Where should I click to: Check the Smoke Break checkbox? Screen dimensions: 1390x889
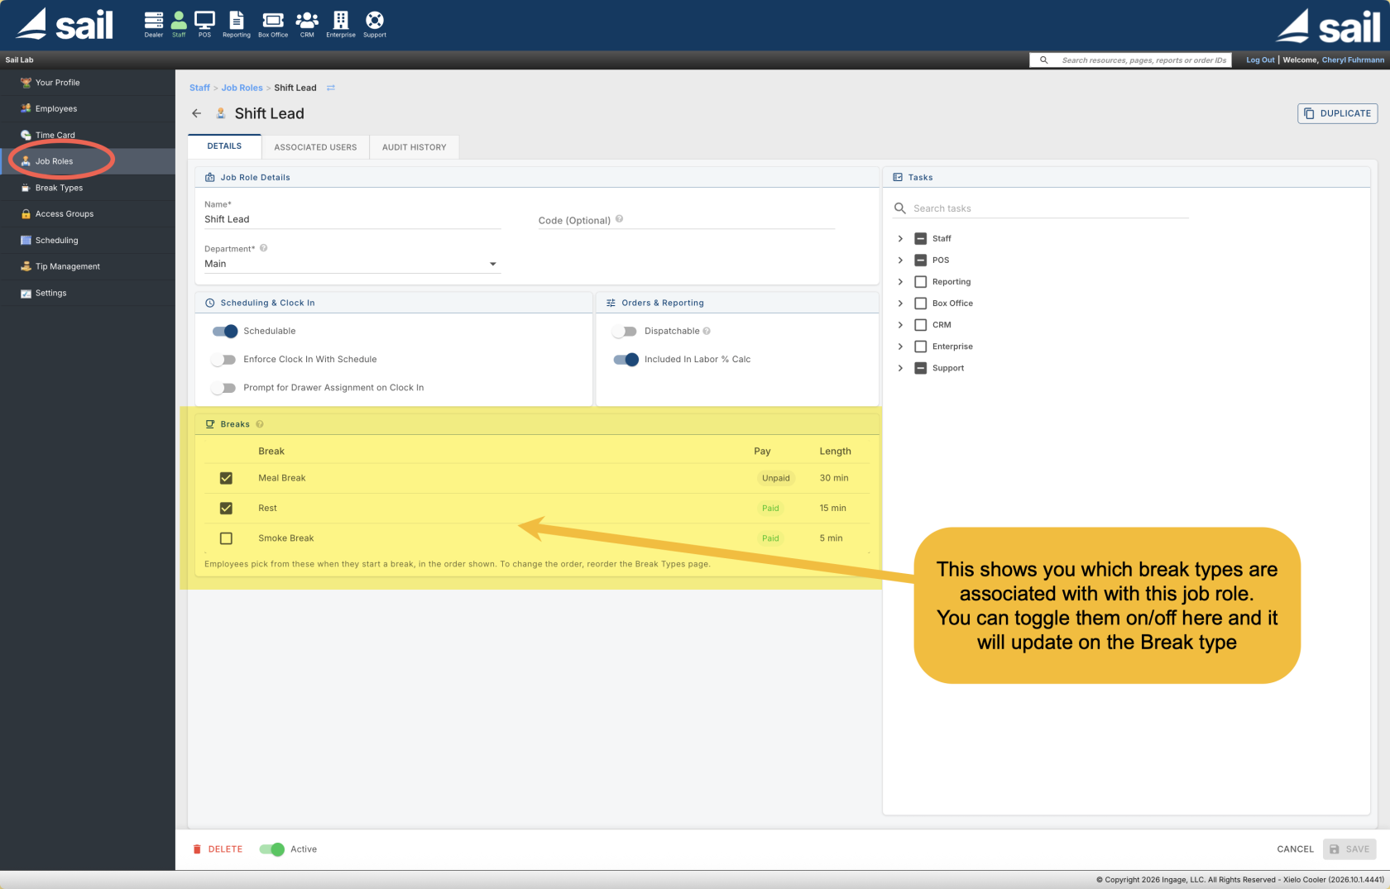pyautogui.click(x=226, y=538)
